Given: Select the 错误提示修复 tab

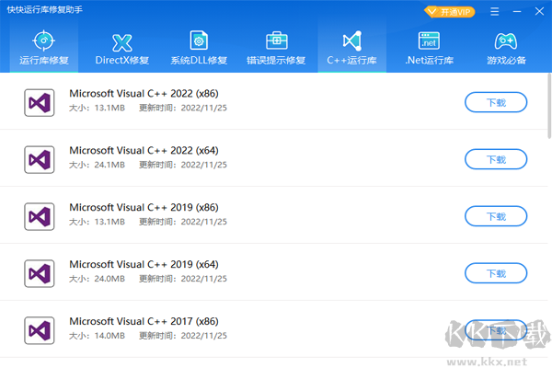Looking at the screenshot, I should 276,48.
